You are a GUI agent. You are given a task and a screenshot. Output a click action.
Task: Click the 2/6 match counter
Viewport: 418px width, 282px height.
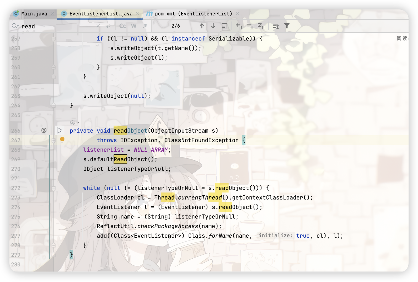176,26
